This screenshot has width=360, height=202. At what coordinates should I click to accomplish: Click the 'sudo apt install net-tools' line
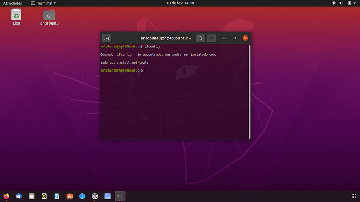[124, 62]
